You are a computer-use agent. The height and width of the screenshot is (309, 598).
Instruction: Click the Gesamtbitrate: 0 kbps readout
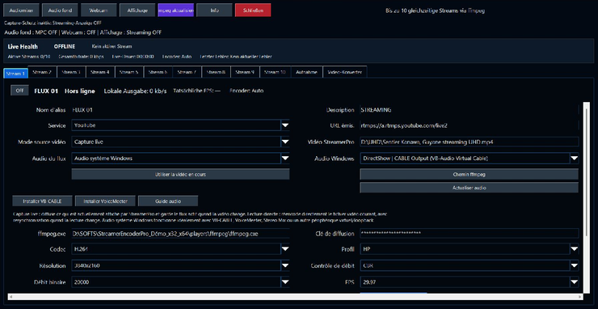[81, 57]
